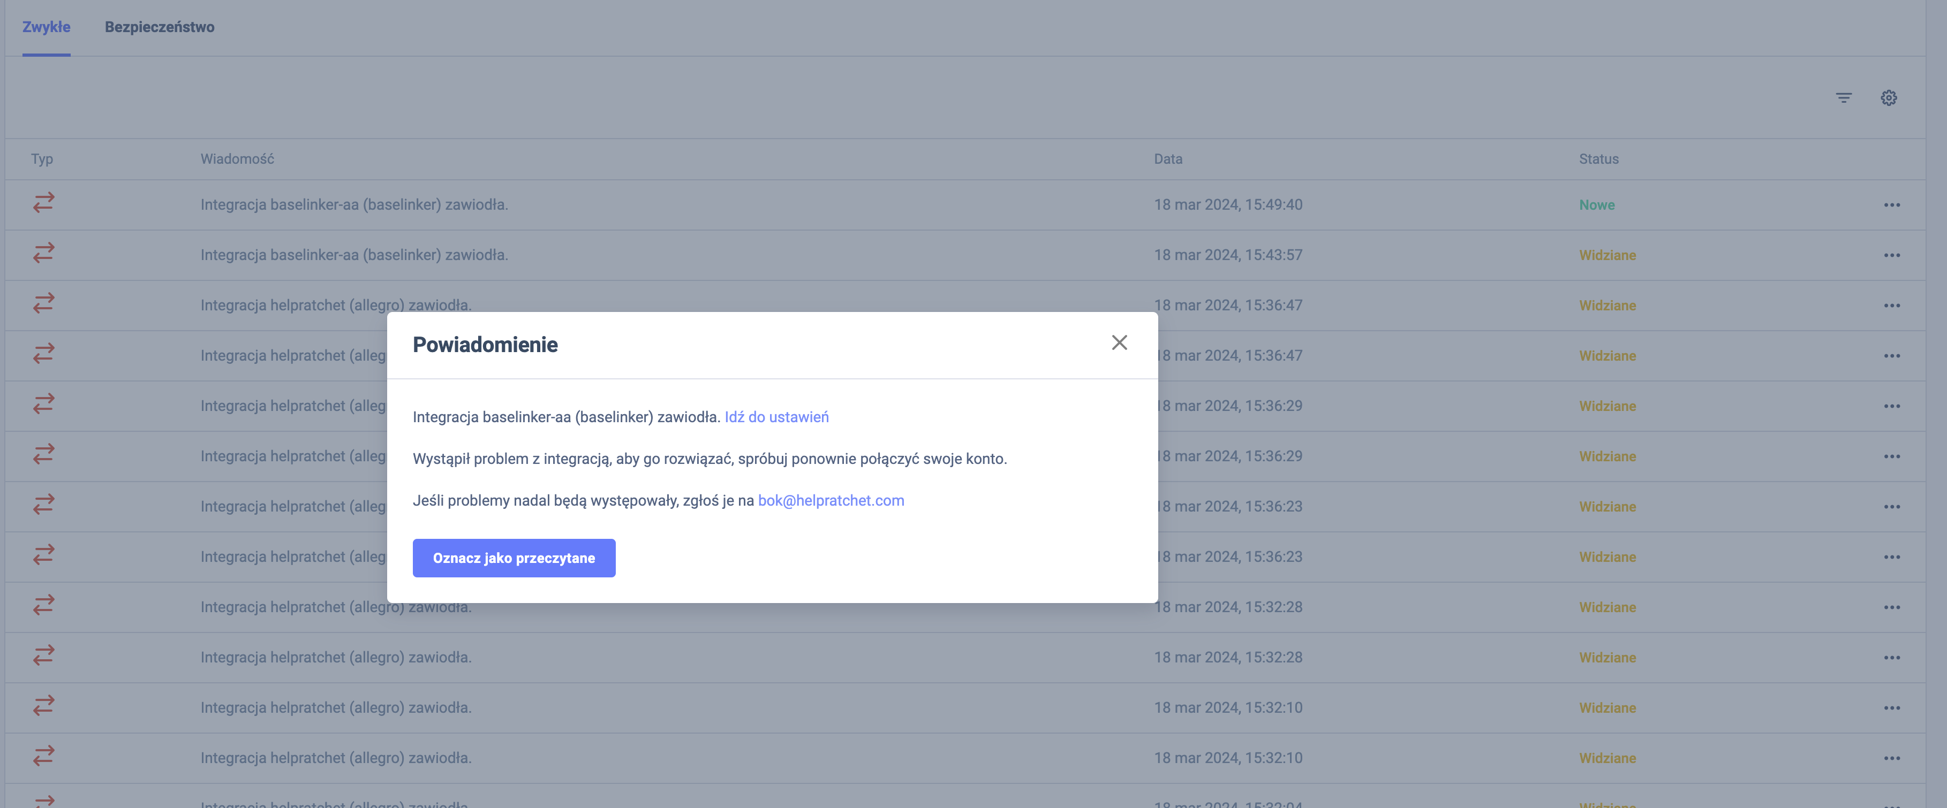Open the Bezpieczeństwo tab
1947x808 pixels.
point(160,27)
